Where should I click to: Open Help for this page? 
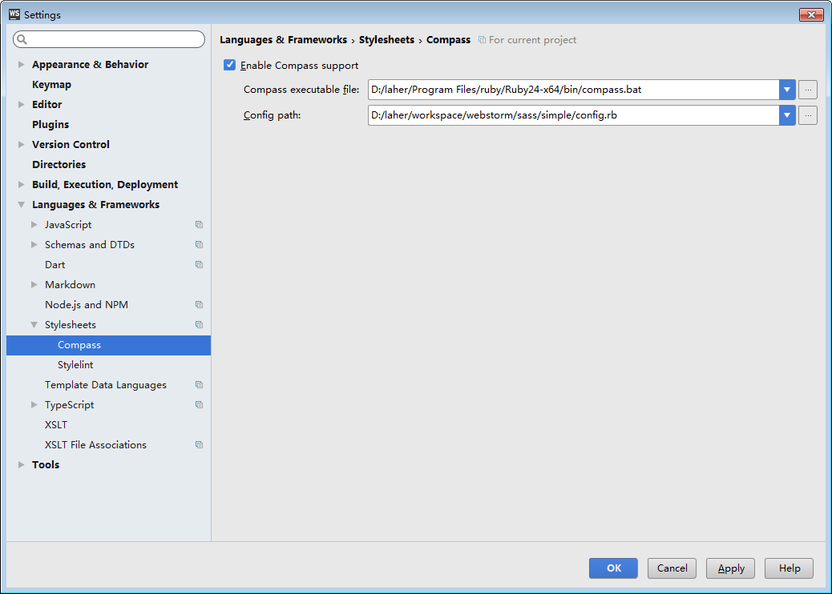point(789,568)
